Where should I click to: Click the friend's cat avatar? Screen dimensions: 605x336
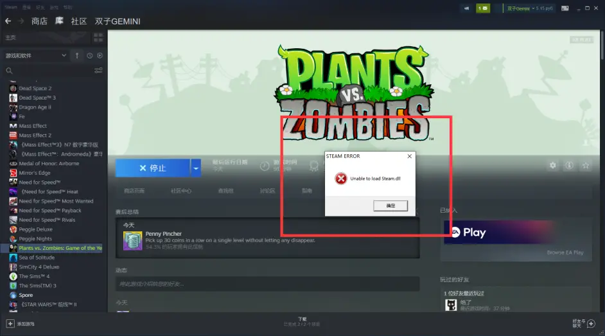coord(451,305)
